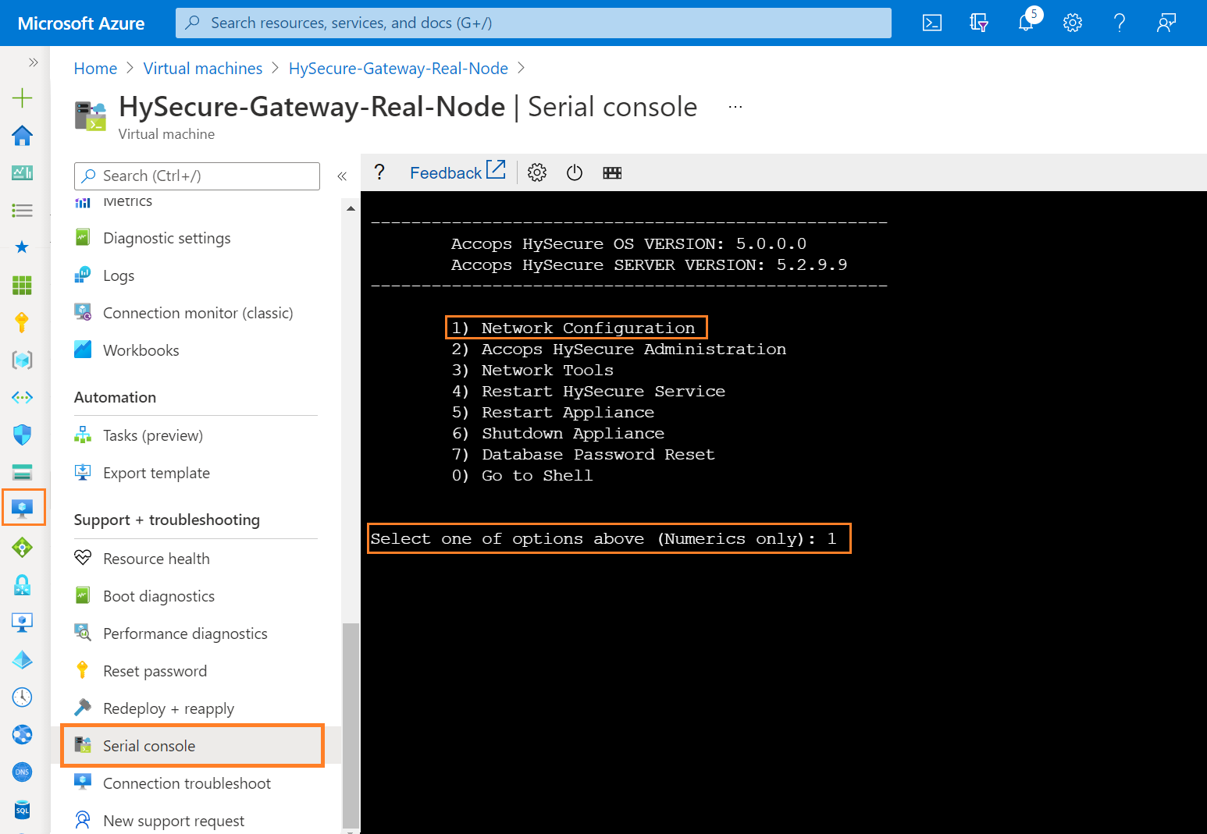Screen dimensions: 1207x834
Task: Open serial console help question mark
Action: (379, 172)
